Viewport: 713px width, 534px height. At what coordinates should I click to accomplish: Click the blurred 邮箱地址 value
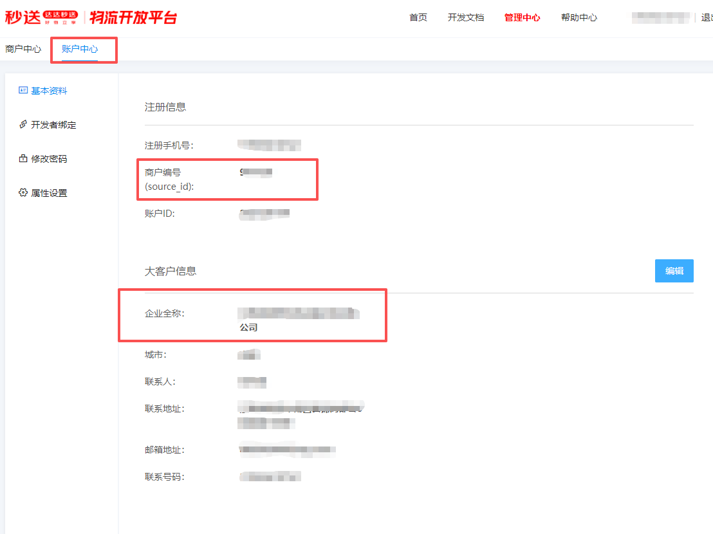pyautogui.click(x=287, y=450)
